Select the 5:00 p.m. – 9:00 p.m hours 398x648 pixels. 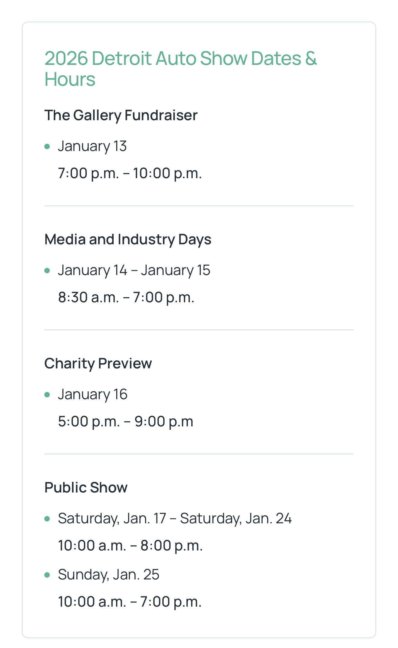(x=125, y=422)
